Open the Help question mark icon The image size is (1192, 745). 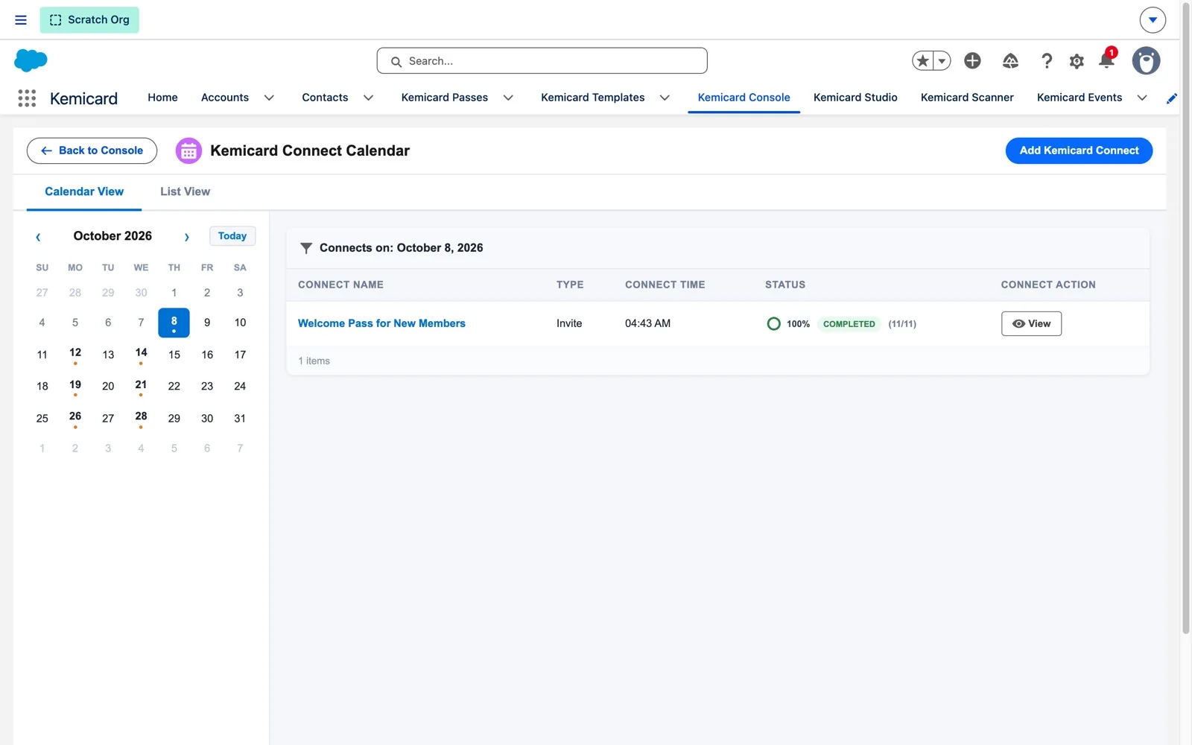[x=1047, y=61]
